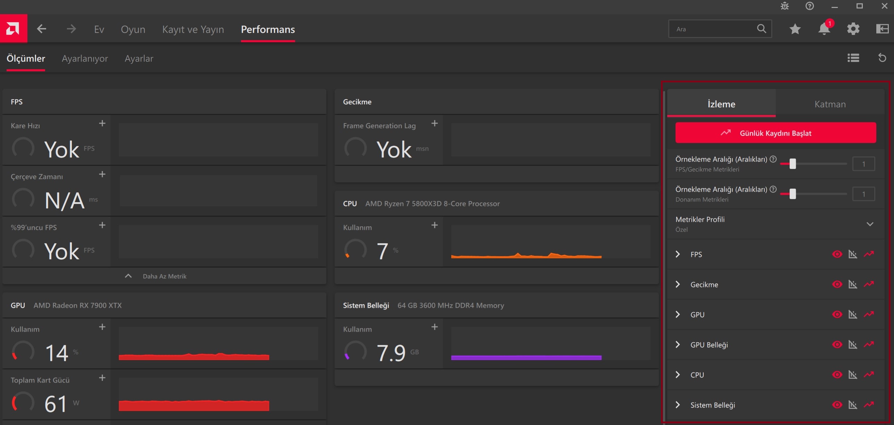Go back with the left arrow
Viewport: 894px width, 425px height.
tap(42, 29)
